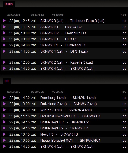This screenshot has width=128, height=153.
Task: Click wedstrijd column header in uit table
Action: click(57, 92)
